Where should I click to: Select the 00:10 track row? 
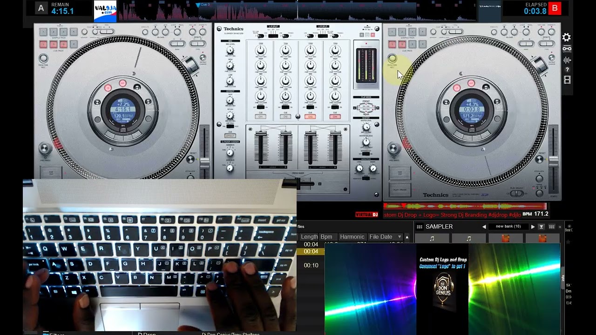tap(311, 265)
